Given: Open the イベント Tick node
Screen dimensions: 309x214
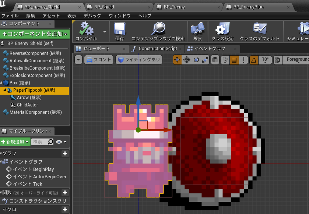Looking at the screenshot, I should coord(24,184).
